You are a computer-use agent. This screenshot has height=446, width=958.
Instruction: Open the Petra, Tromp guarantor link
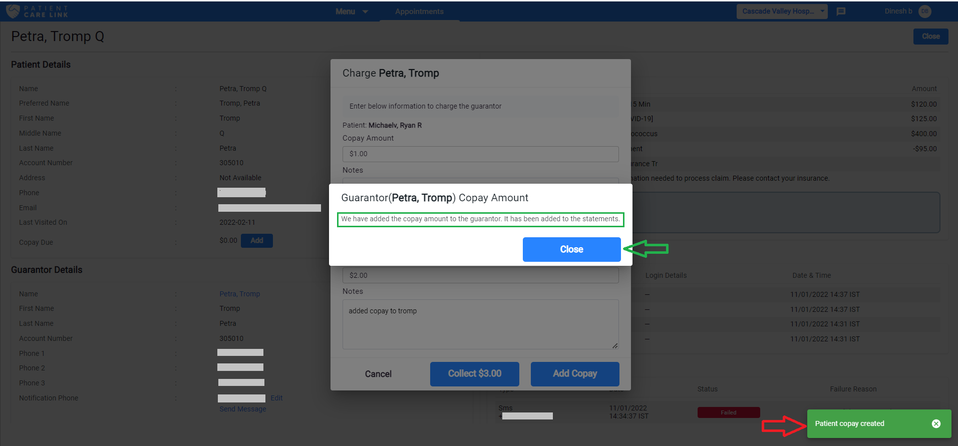[239, 294]
